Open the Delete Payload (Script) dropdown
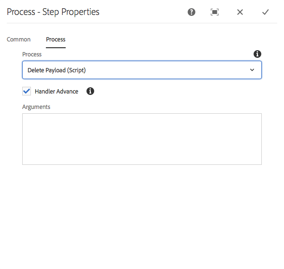The height and width of the screenshot is (269, 284). click(x=142, y=70)
